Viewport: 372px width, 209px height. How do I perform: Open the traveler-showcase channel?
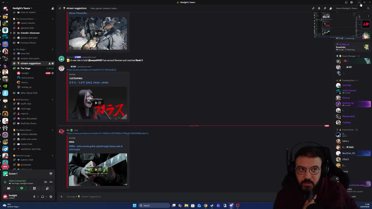[x=33, y=33]
